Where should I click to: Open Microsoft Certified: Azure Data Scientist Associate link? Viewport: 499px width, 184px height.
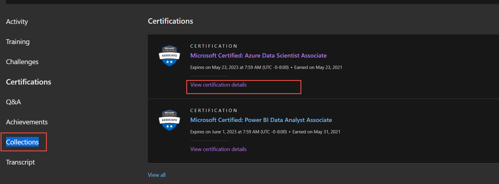pyautogui.click(x=258, y=55)
